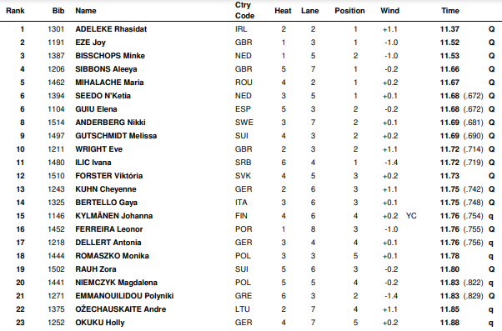Select the name FORSTER Viktória
Image resolution: width=502 pixels, height=331 pixels.
click(109, 176)
